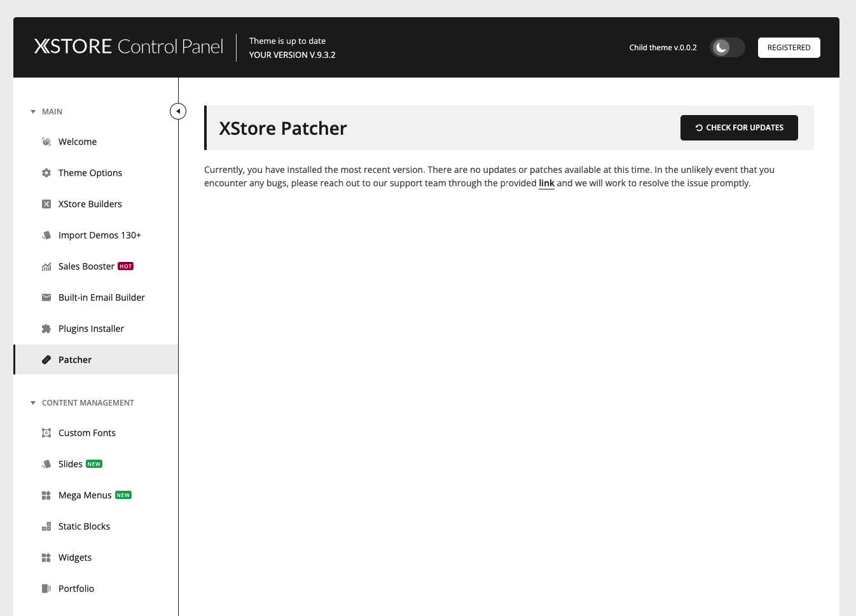Click the Static Blocks icon

(x=46, y=526)
